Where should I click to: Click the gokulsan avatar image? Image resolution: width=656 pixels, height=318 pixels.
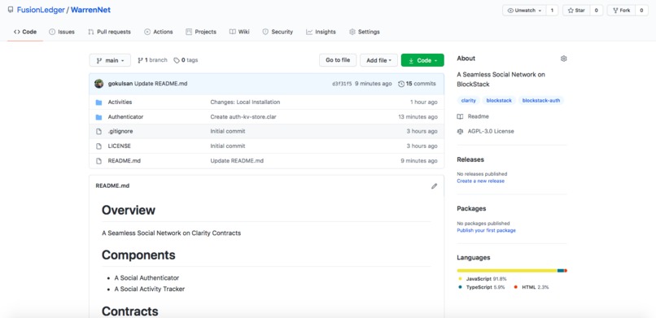(99, 84)
